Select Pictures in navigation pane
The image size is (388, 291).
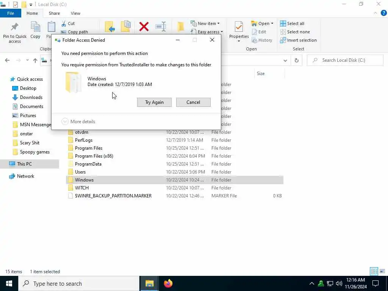(24, 116)
